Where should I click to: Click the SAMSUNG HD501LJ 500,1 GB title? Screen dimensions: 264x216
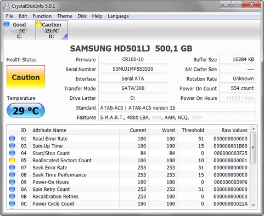(131, 49)
